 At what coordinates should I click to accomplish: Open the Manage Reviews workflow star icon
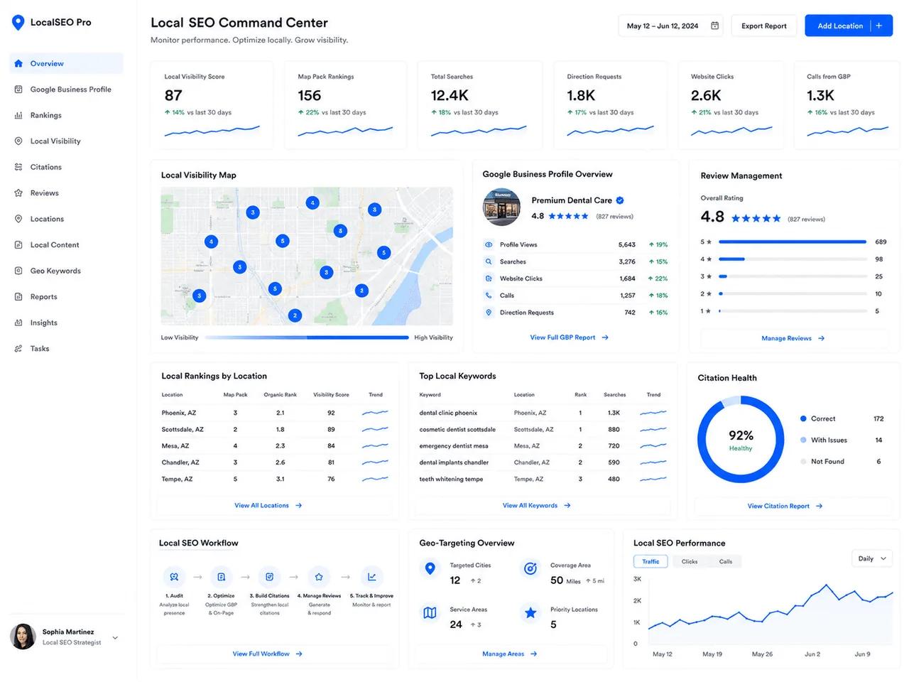(x=319, y=577)
